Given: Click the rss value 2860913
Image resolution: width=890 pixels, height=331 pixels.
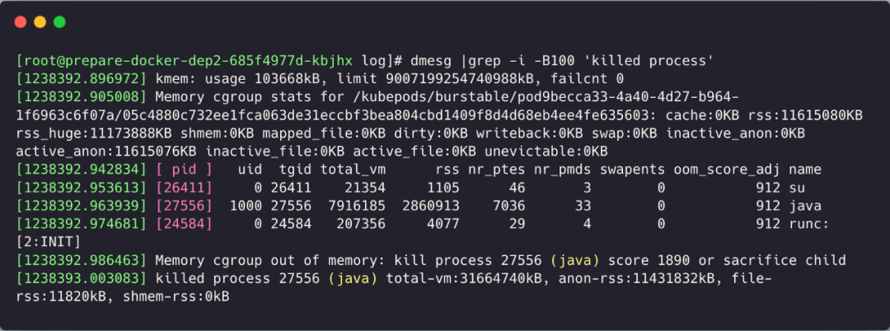Looking at the screenshot, I should 431,206.
